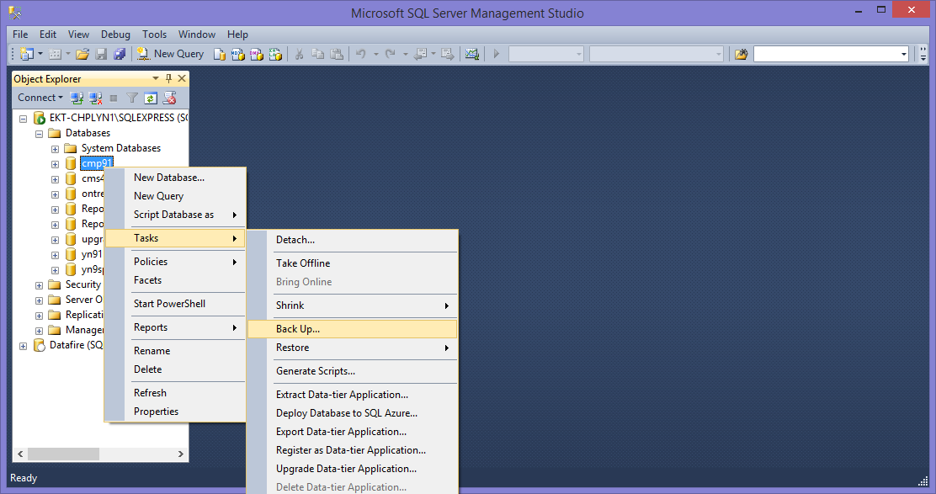This screenshot has height=494, width=936.
Task: Click the Object Explorer scroll right arrow
Action: [180, 454]
